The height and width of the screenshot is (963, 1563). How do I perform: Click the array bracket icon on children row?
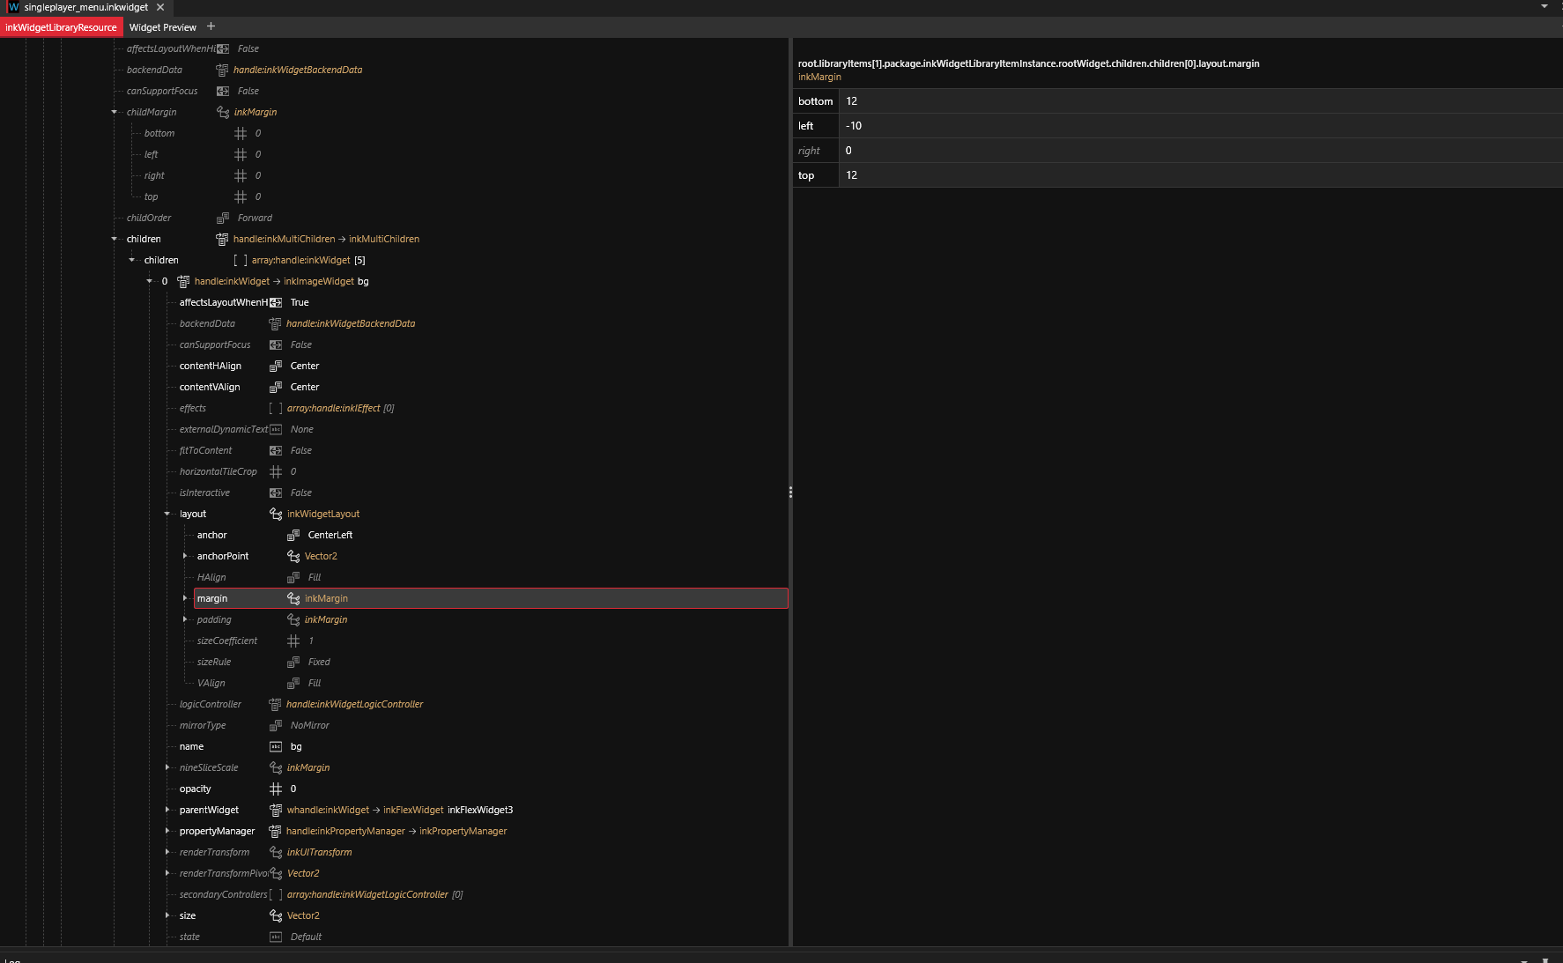[240, 260]
